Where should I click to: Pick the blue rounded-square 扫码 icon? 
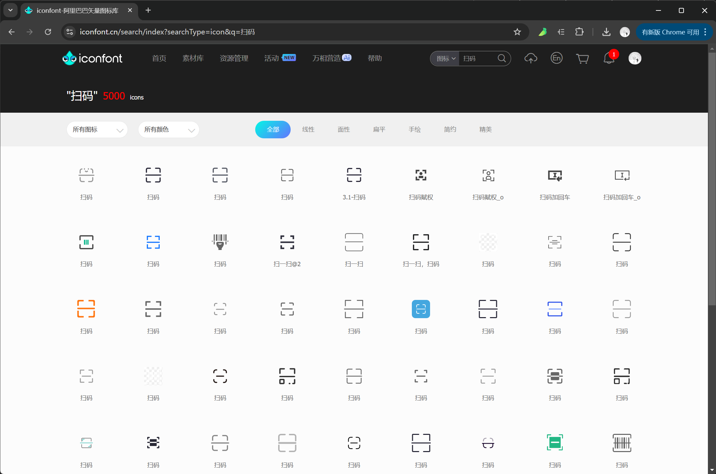coord(421,309)
